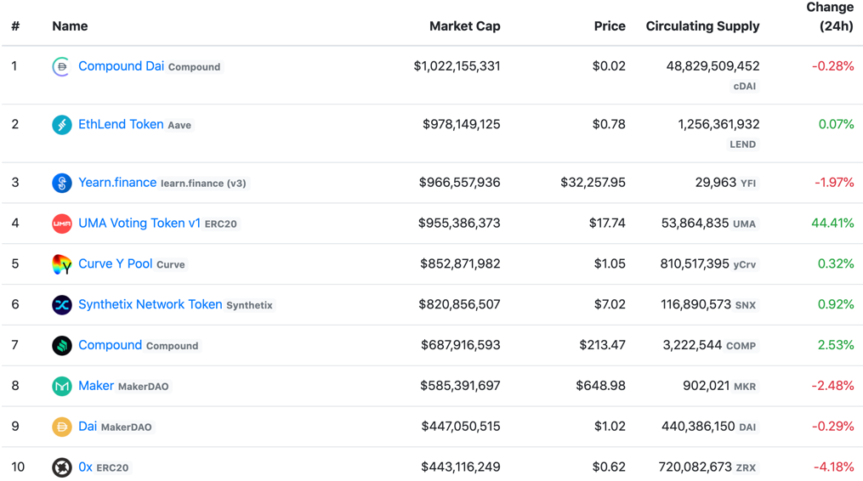The width and height of the screenshot is (863, 481).
Task: Click the $17.74 price value
Action: tap(607, 224)
